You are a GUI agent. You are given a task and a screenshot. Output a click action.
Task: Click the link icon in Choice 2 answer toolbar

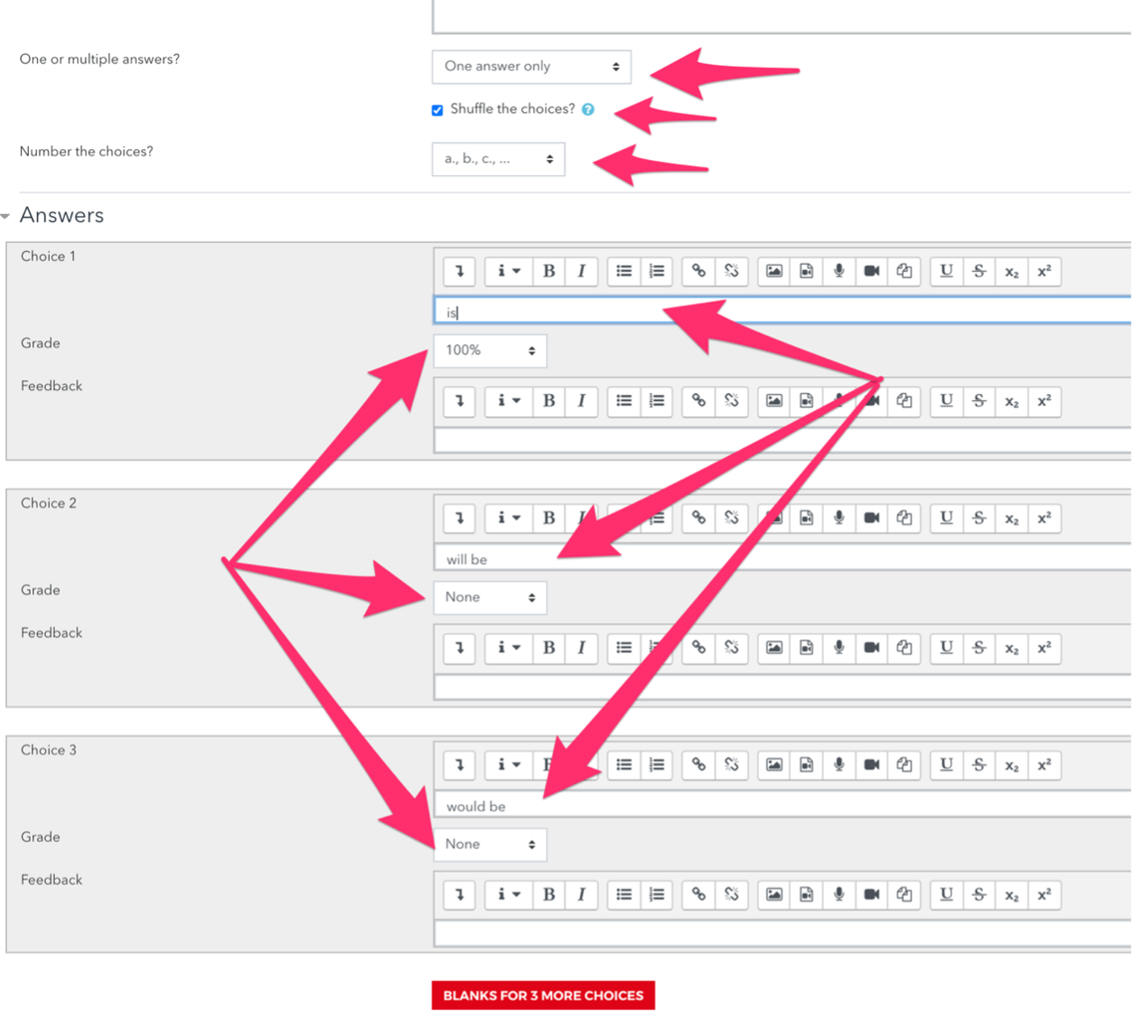(698, 518)
